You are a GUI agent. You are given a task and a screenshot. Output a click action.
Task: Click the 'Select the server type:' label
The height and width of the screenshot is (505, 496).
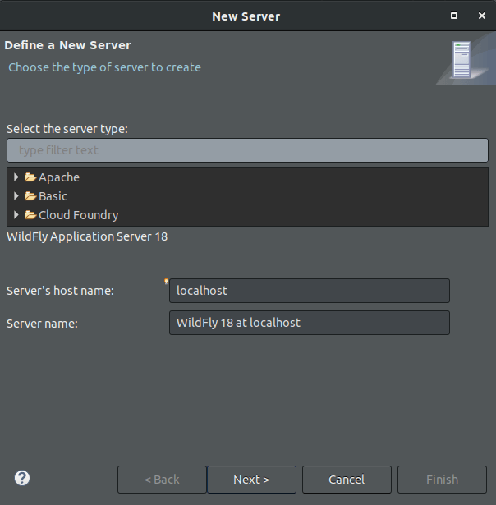click(67, 129)
